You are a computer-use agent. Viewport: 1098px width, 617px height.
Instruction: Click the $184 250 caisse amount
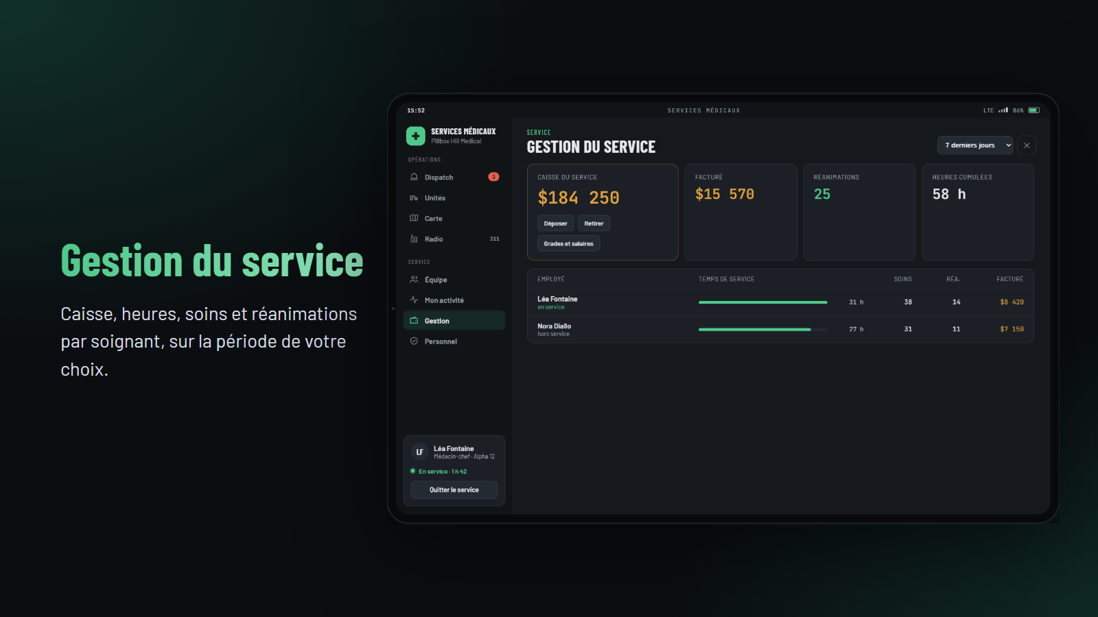coord(579,197)
